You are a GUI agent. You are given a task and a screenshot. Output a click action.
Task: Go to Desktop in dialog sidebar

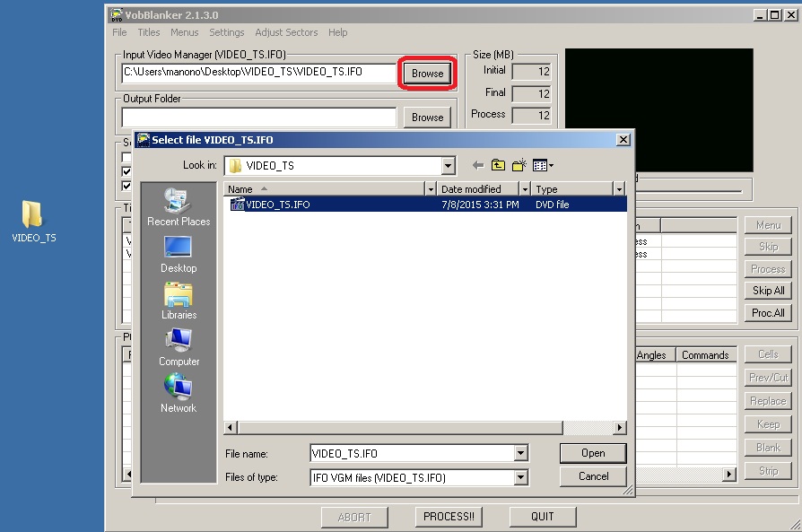point(178,254)
